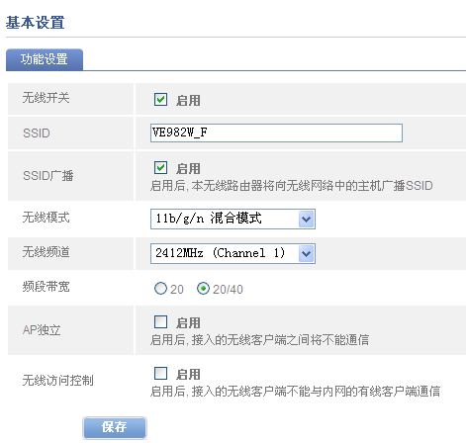The width and height of the screenshot is (466, 443).
Task: Click the 无线频道 row label
Action: coord(47,252)
